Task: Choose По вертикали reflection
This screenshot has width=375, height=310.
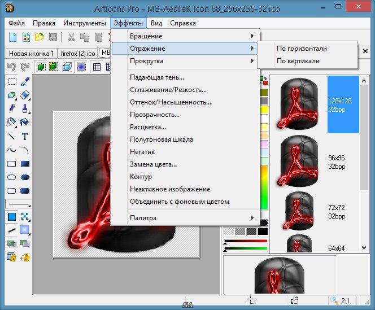Action: click(x=308, y=61)
